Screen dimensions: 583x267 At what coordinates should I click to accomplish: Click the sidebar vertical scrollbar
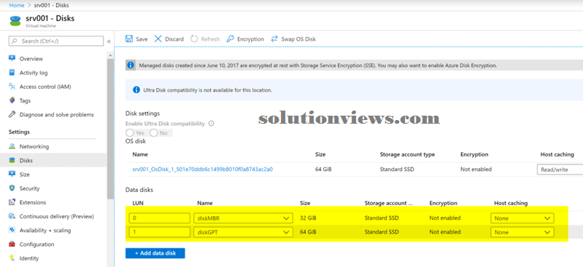[x=110, y=128]
